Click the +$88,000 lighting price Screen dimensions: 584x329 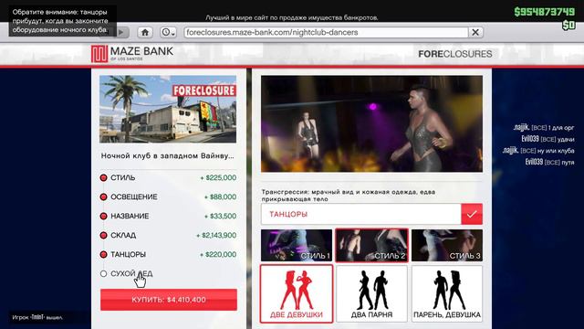[220, 197]
